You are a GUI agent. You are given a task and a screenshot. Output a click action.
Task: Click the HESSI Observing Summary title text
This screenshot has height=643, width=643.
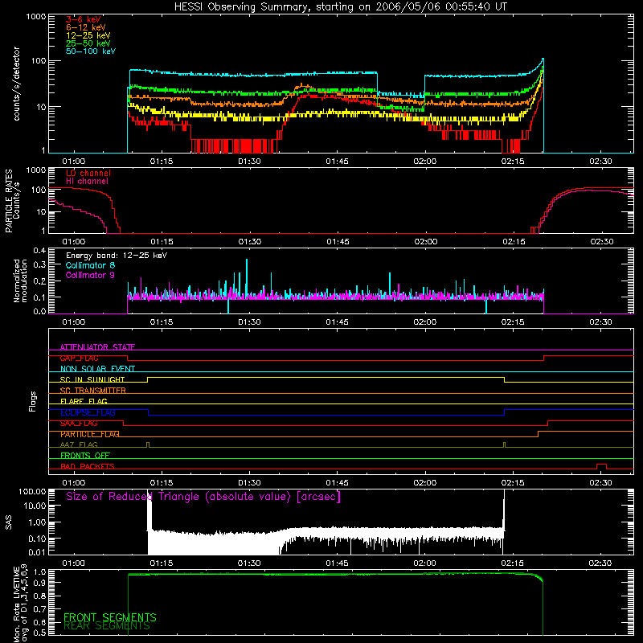[340, 7]
